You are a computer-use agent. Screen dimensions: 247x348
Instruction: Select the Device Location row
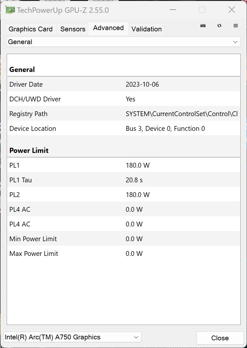click(x=123, y=129)
